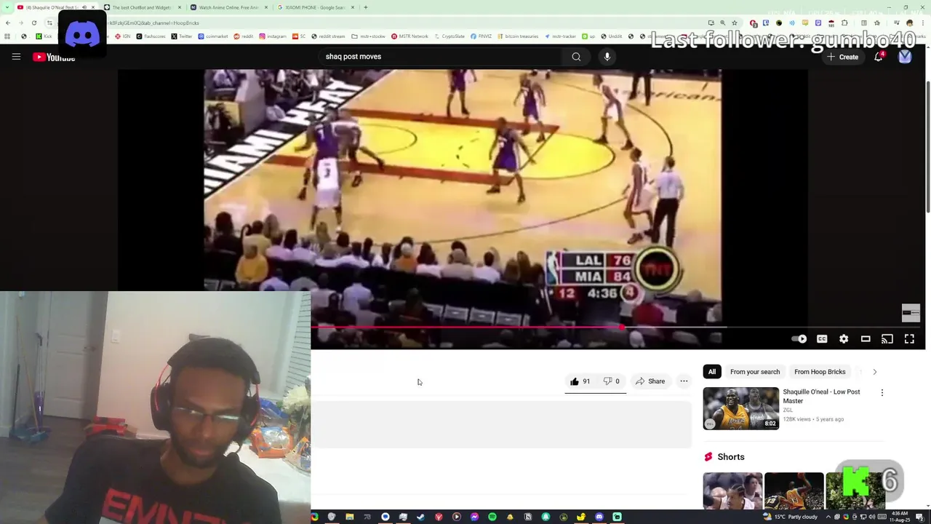
Task: Open the YouTube hamburger guide menu
Action: tap(16, 57)
